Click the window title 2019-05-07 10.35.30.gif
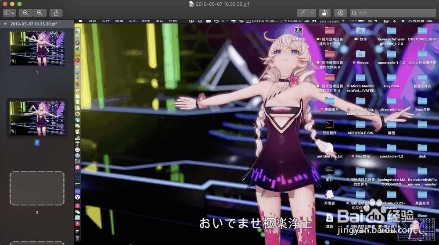The width and height of the screenshot is (439, 245). pyautogui.click(x=222, y=4)
